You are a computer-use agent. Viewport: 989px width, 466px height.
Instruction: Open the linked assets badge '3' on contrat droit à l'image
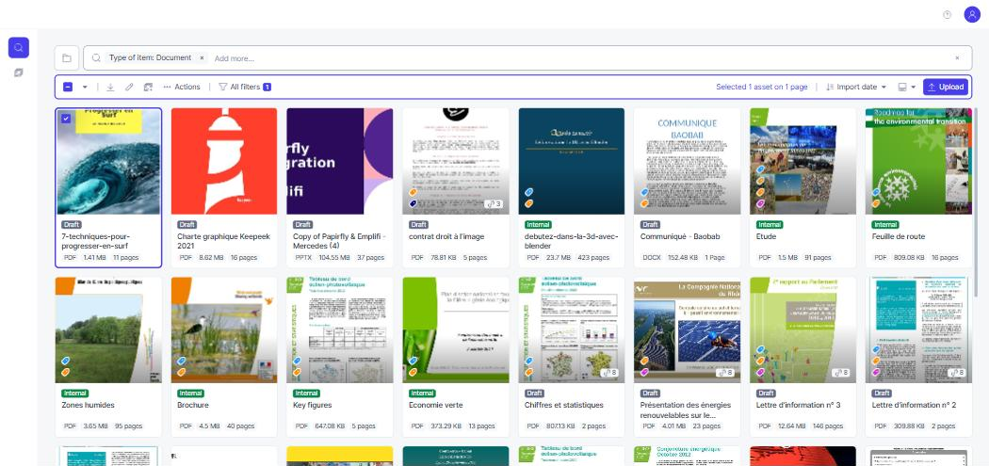tap(494, 204)
